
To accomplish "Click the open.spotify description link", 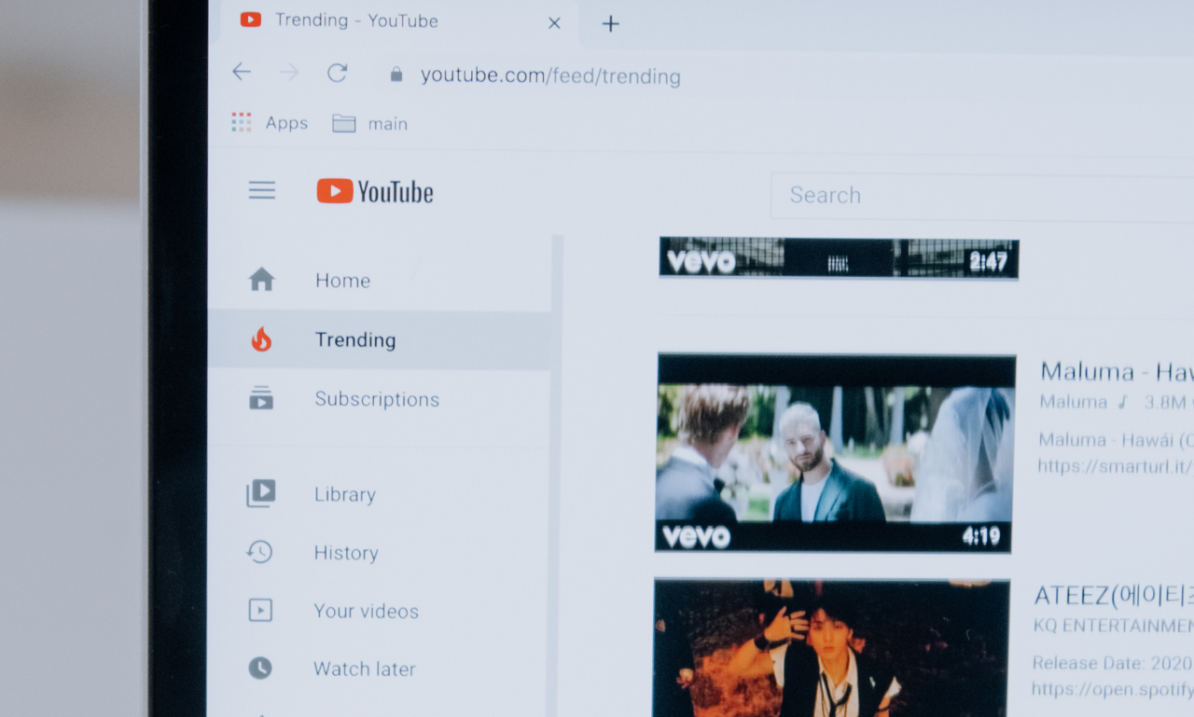I will tap(1112, 689).
